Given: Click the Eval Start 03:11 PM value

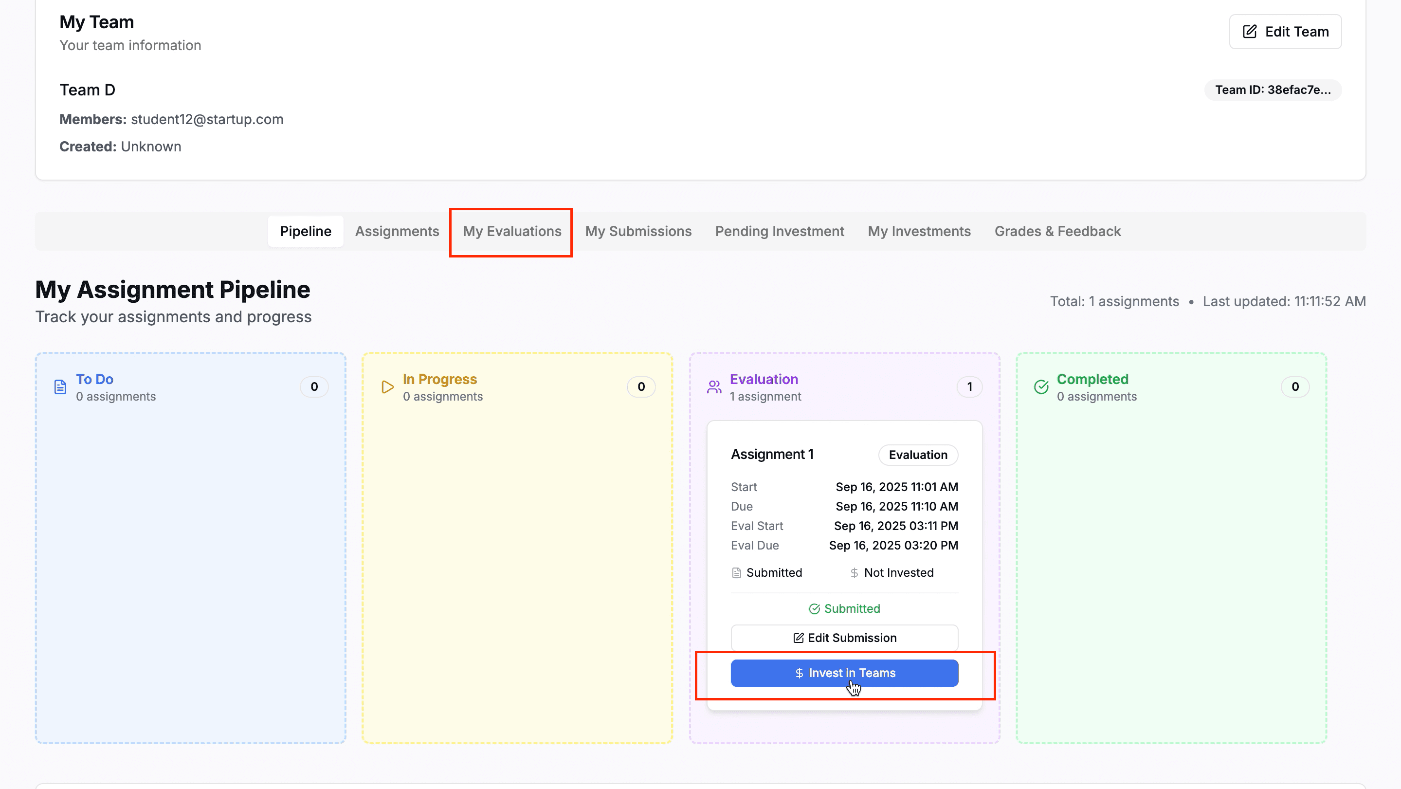Looking at the screenshot, I should 896,526.
